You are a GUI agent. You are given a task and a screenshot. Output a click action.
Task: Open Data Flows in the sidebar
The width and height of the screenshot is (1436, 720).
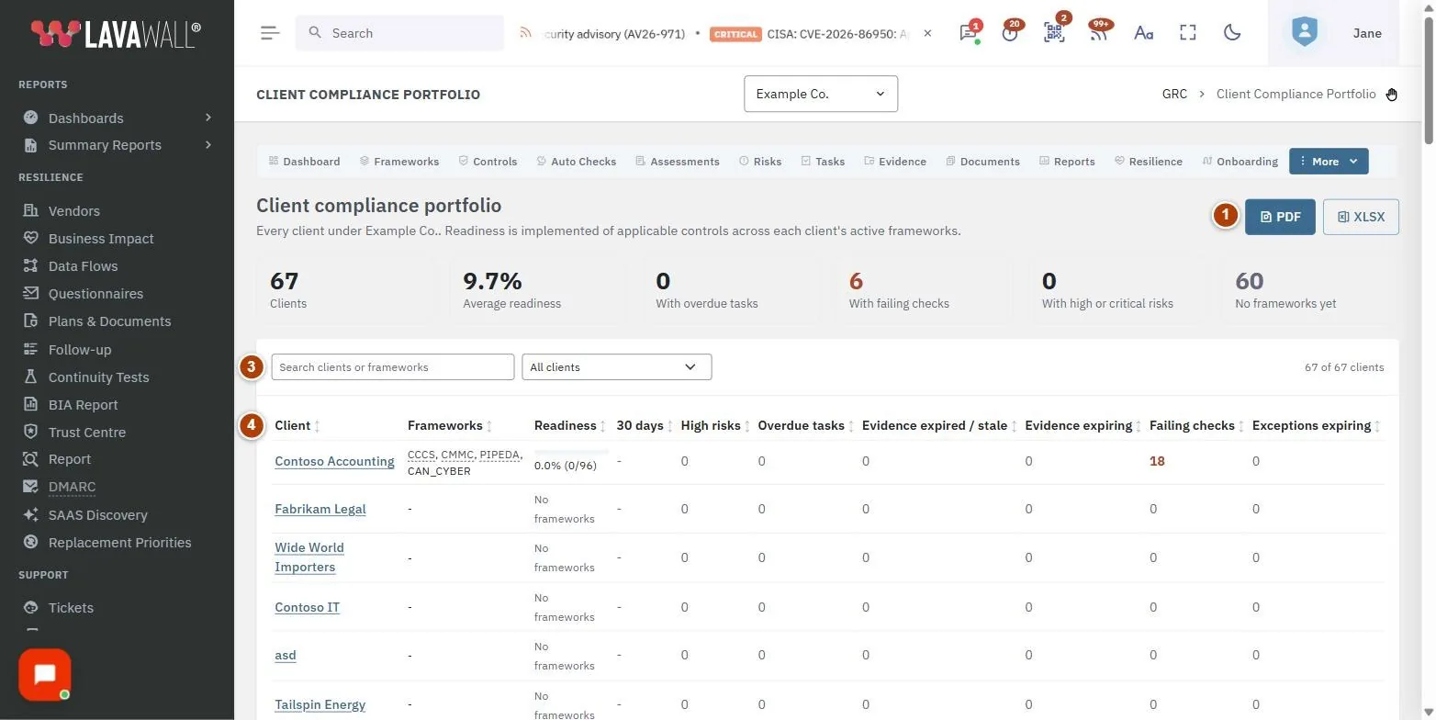(83, 265)
